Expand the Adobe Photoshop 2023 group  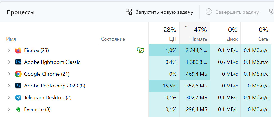tap(9, 86)
